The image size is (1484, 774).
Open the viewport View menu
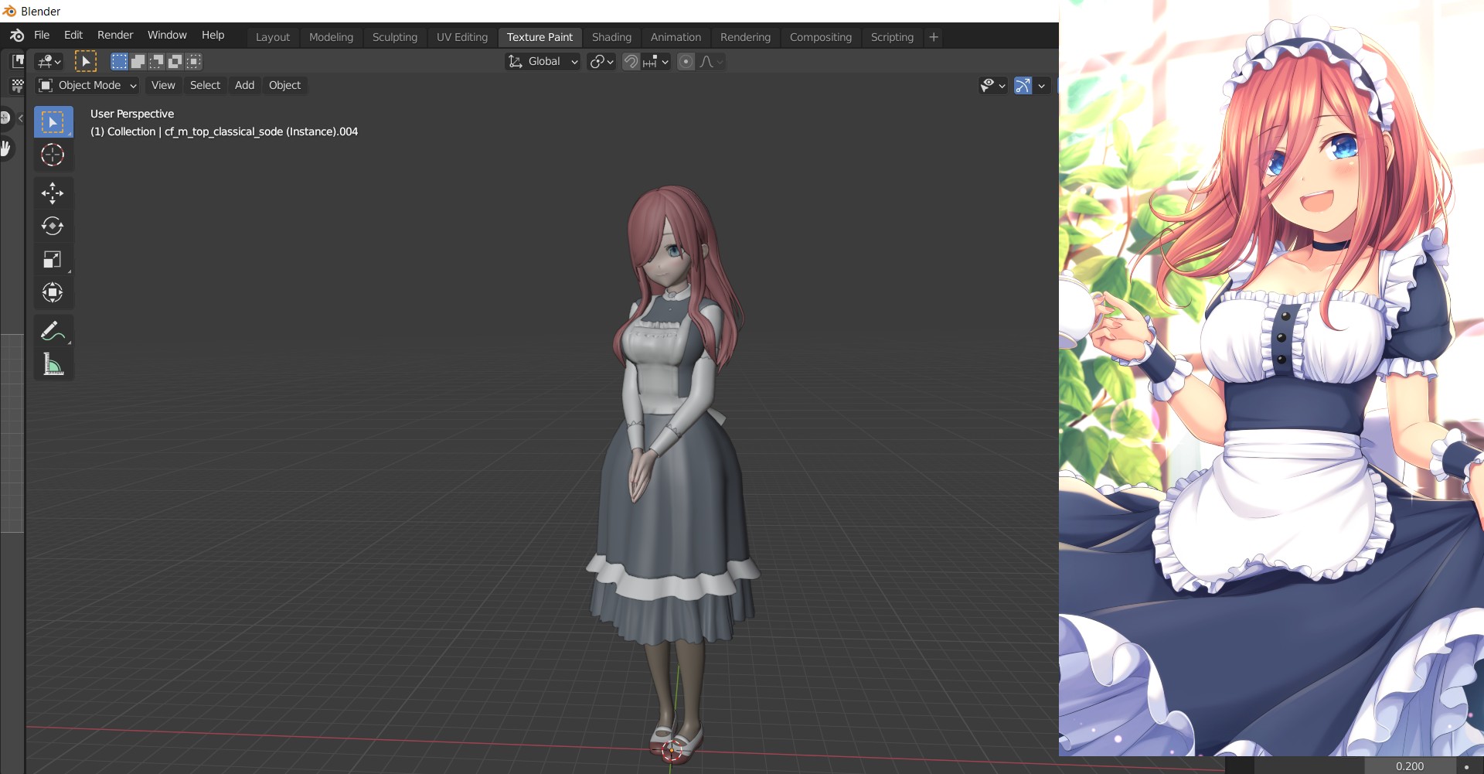[x=163, y=85]
